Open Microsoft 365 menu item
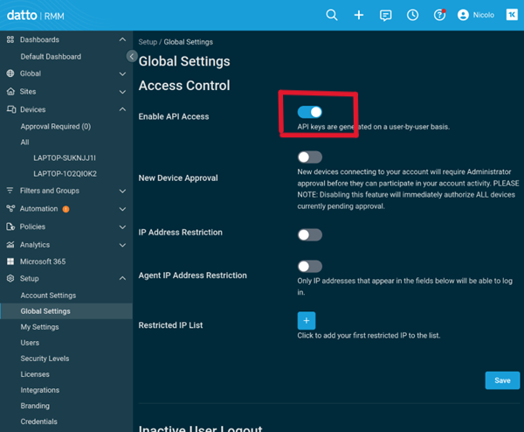 click(43, 261)
